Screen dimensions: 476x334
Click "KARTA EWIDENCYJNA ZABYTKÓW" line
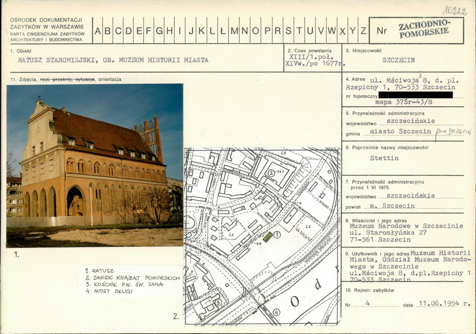tap(47, 34)
